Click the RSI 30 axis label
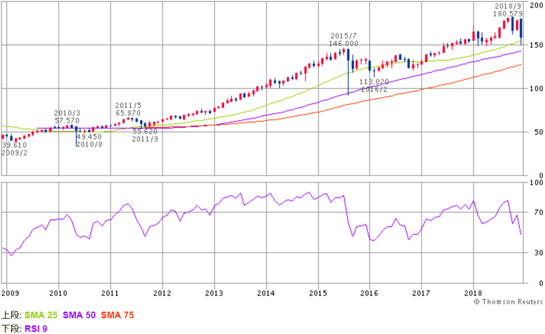Image resolution: width=545 pixels, height=334 pixels. [x=539, y=253]
